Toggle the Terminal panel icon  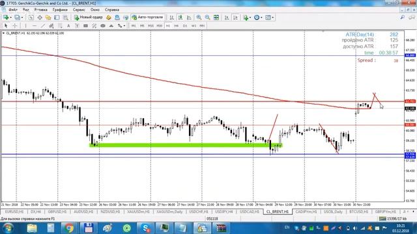(57, 18)
